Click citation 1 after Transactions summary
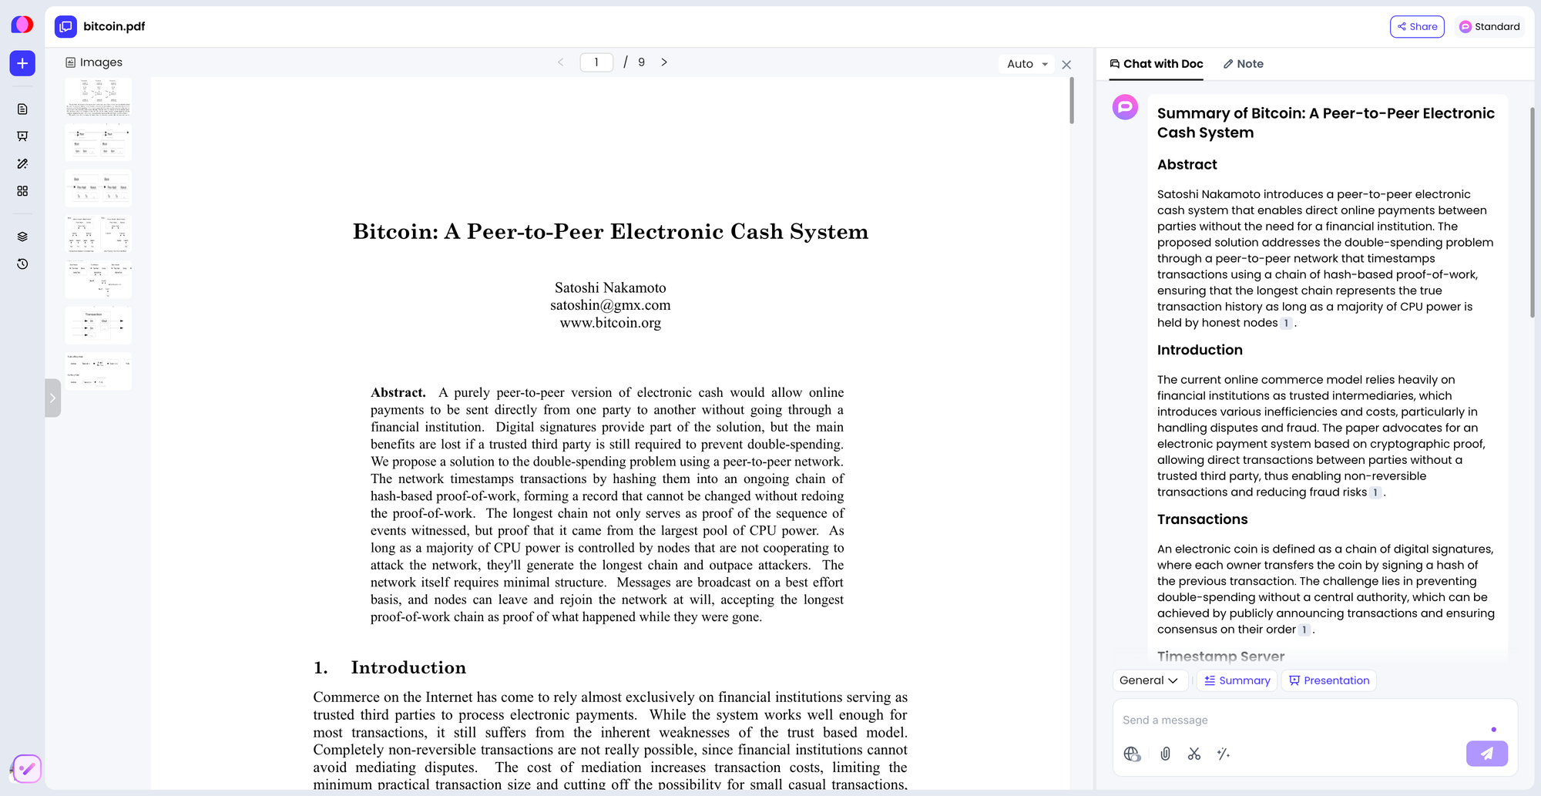 (1304, 630)
